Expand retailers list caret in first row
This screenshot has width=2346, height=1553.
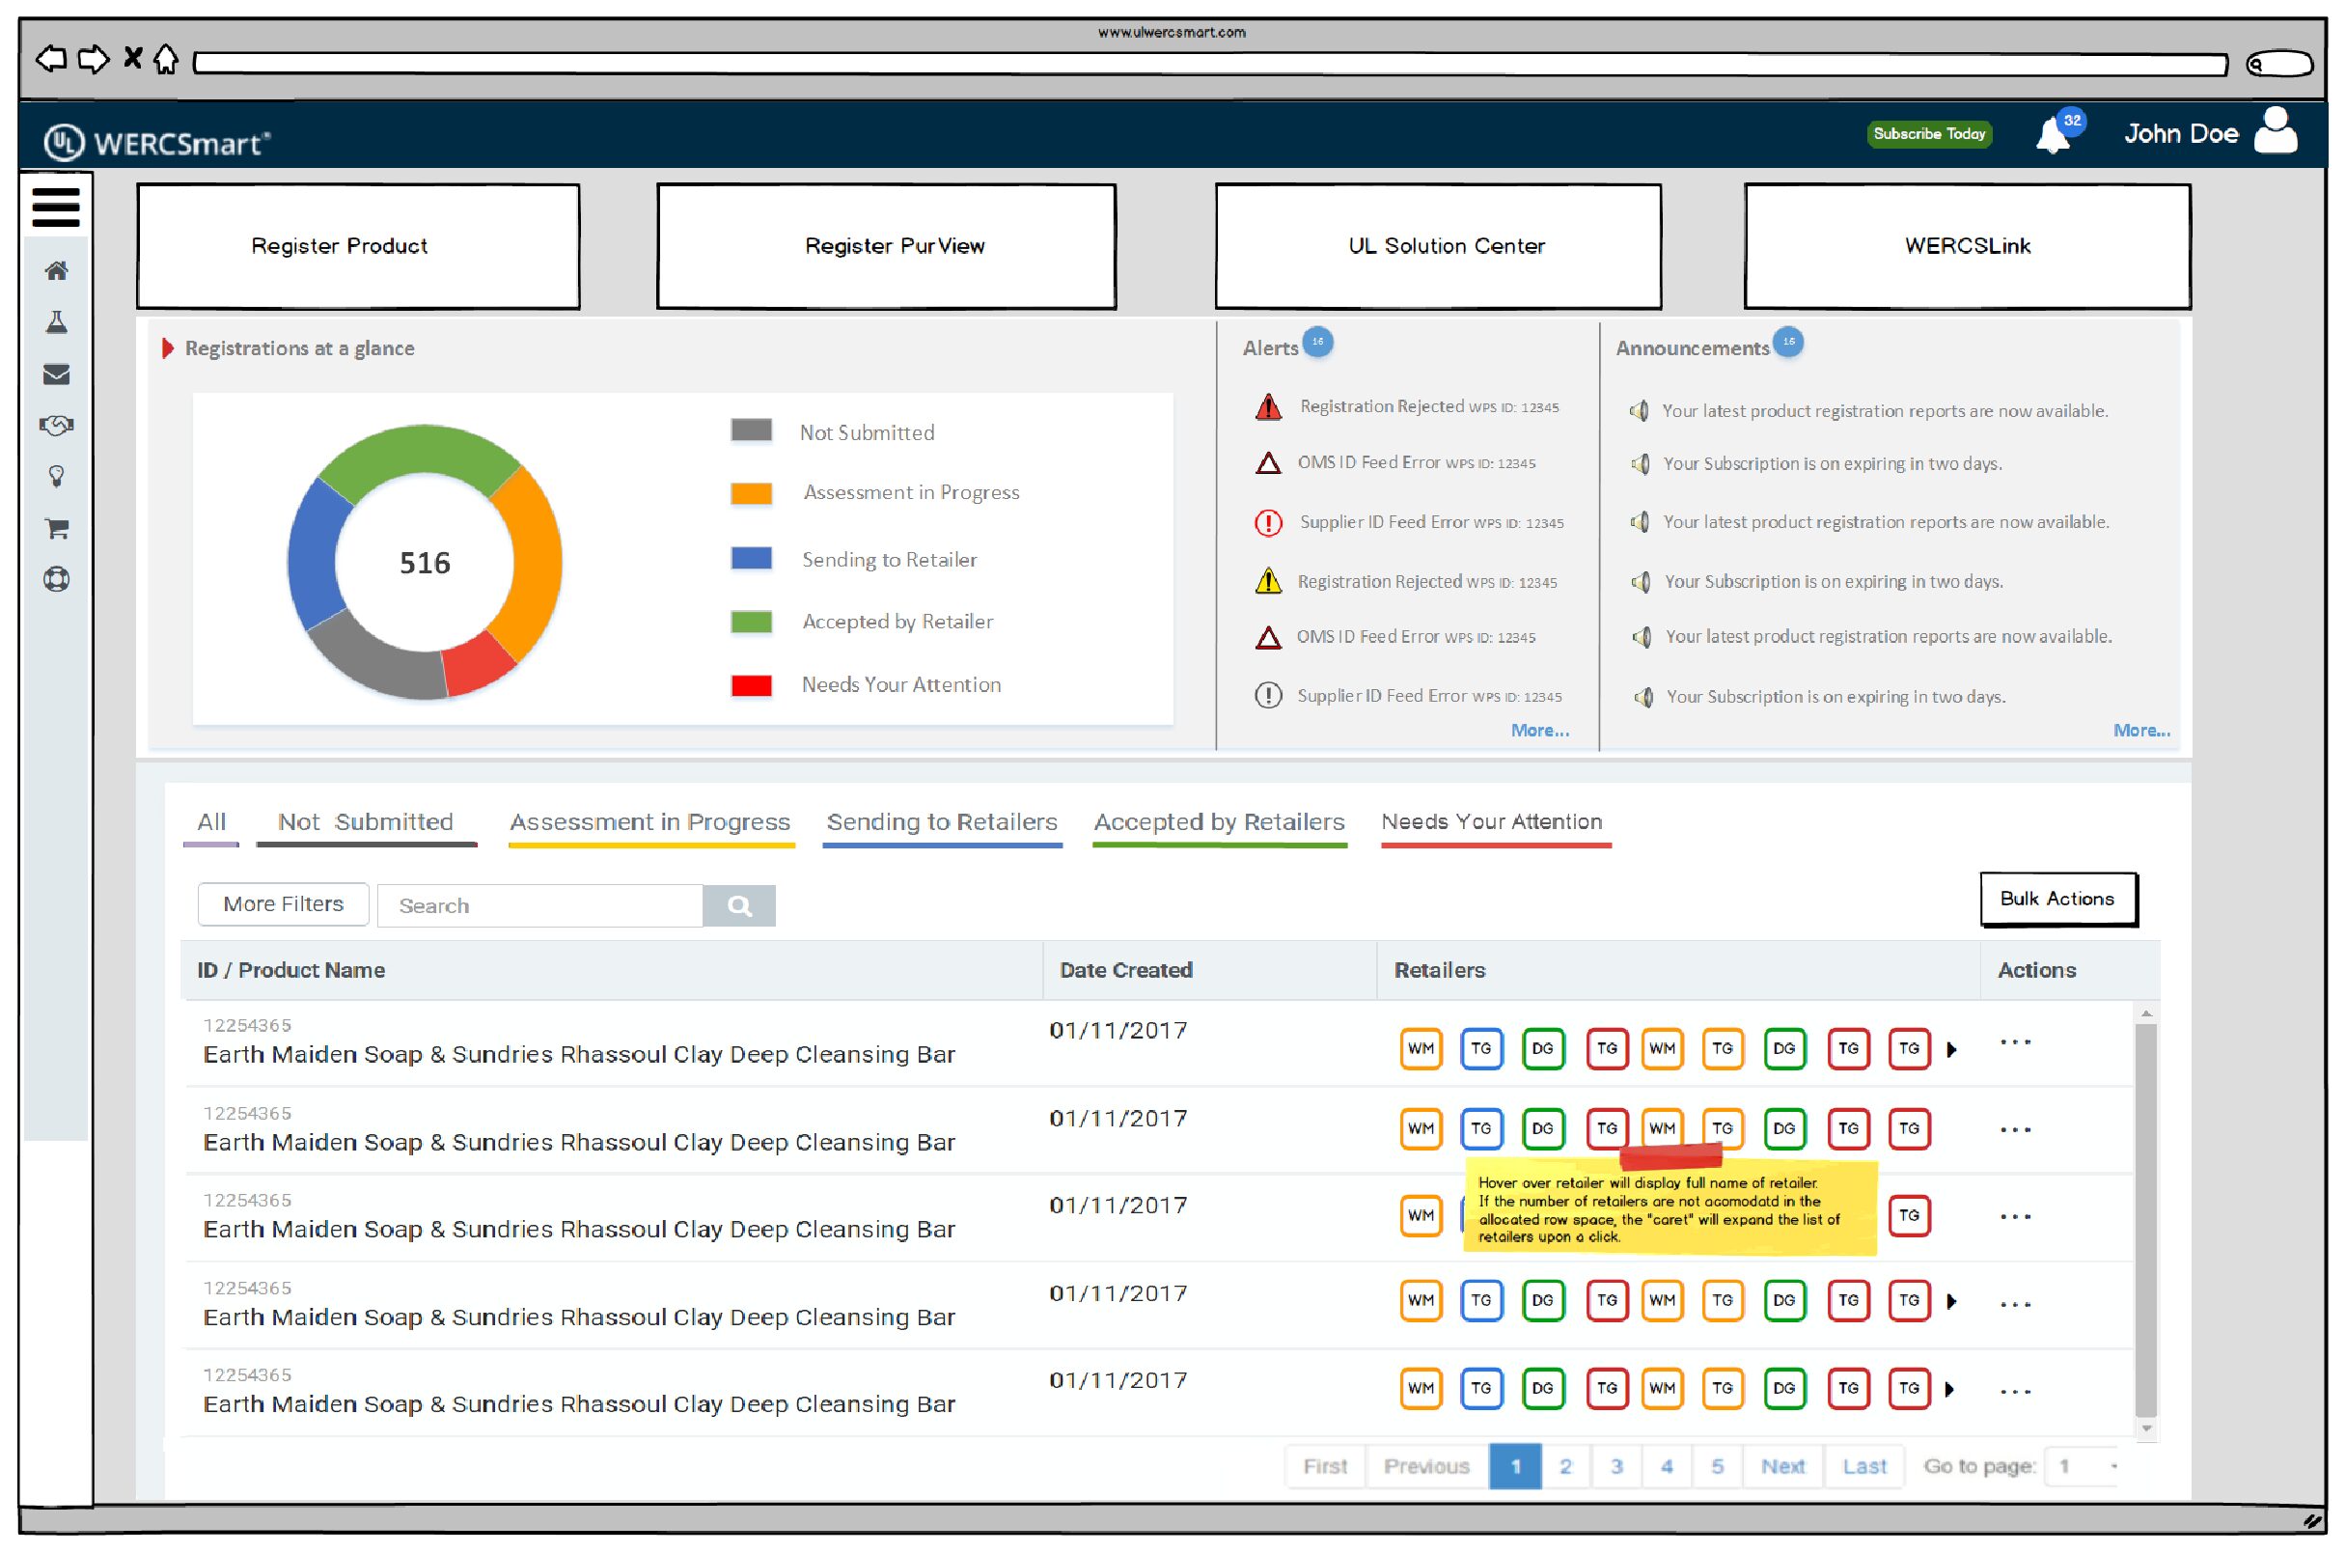(x=1952, y=1050)
